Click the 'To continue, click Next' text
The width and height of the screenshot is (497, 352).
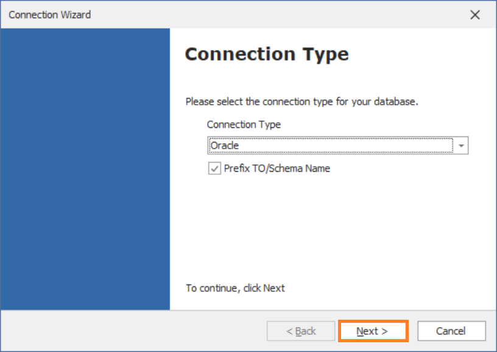(235, 288)
